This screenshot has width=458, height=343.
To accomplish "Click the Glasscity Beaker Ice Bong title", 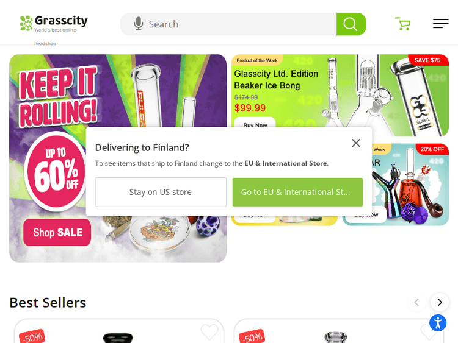I will 276,79.
